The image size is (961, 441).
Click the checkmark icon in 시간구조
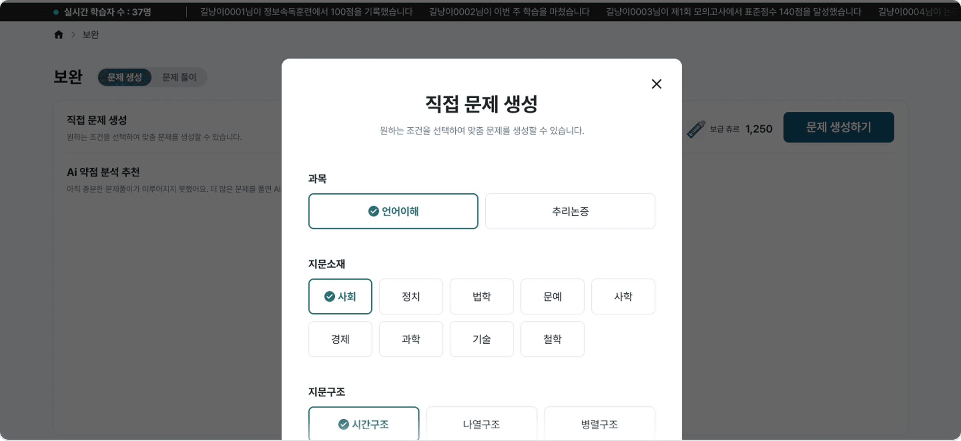(343, 424)
